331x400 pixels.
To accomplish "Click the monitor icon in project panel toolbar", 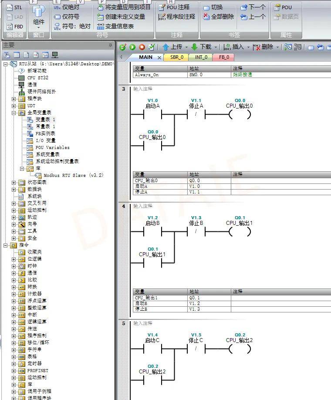I will pyautogui.click(x=55, y=55).
